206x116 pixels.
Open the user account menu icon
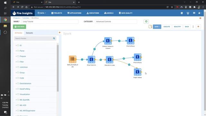coord(200,13)
